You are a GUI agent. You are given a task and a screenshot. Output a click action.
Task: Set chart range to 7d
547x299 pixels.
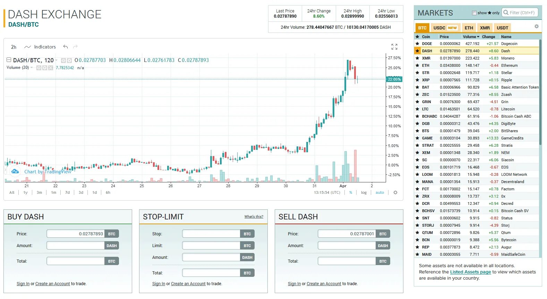(x=67, y=192)
